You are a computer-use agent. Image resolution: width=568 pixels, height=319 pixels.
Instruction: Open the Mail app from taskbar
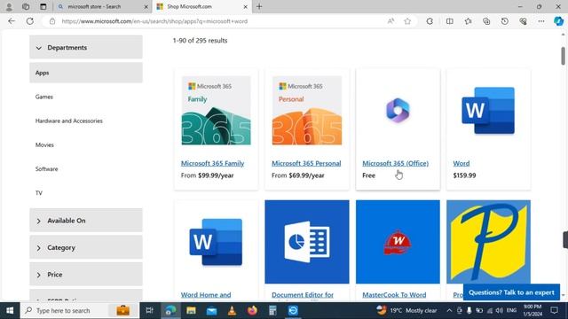point(211,310)
